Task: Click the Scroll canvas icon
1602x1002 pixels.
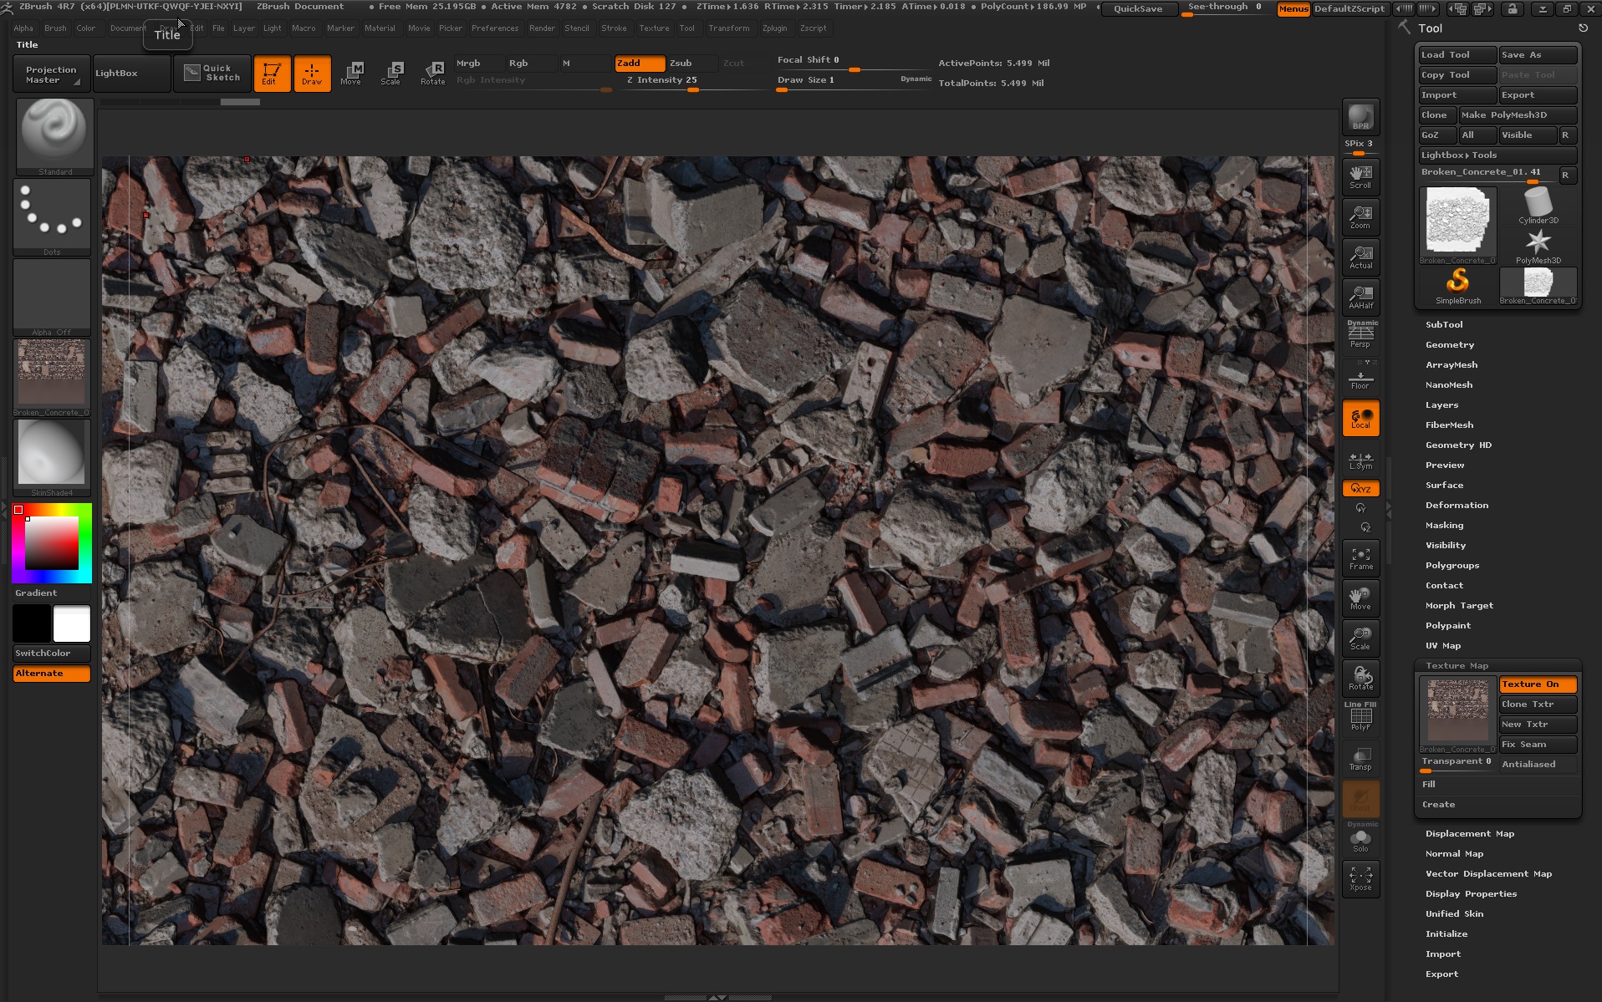Action: tap(1360, 176)
